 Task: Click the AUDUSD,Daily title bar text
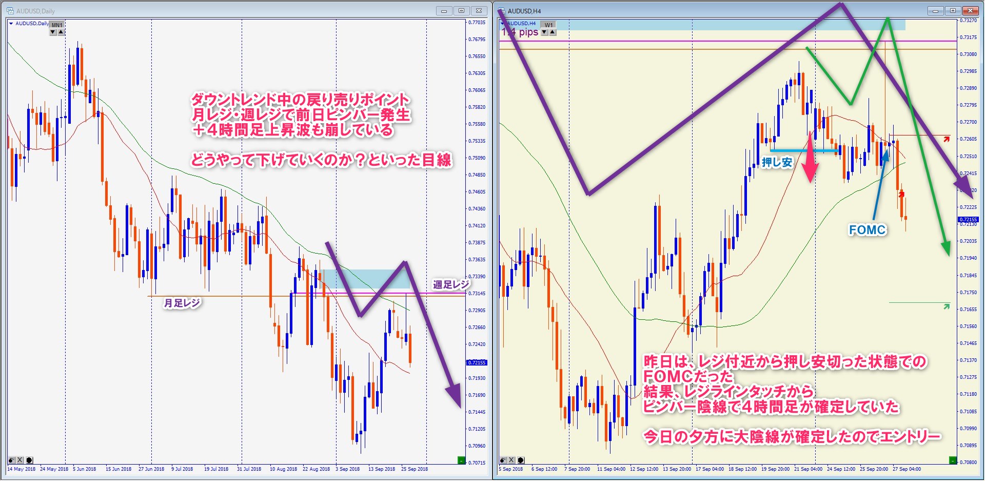(35, 11)
